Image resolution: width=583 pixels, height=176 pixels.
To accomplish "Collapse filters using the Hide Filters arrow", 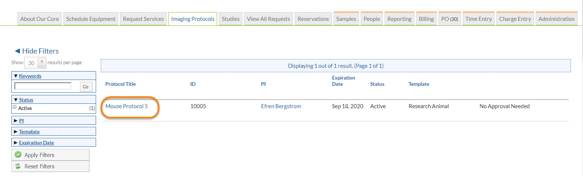I will tap(17, 51).
